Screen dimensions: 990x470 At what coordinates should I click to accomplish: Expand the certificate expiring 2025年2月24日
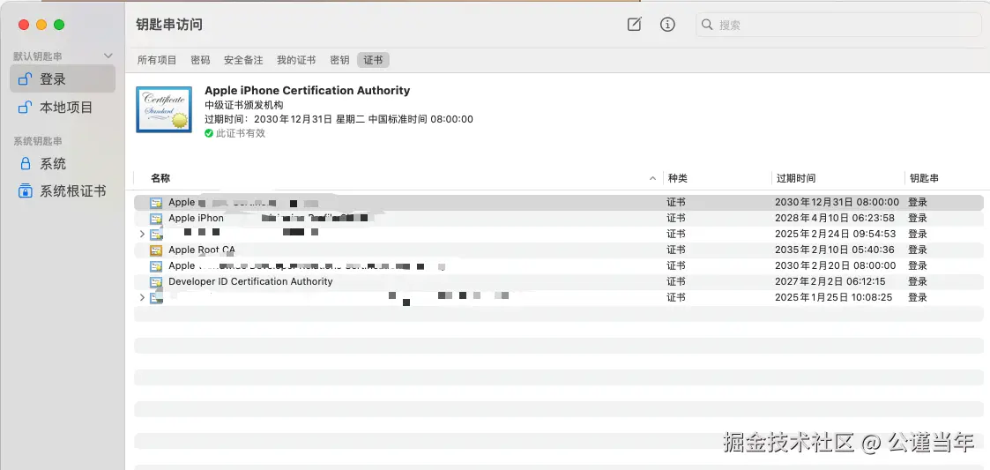pyautogui.click(x=141, y=235)
